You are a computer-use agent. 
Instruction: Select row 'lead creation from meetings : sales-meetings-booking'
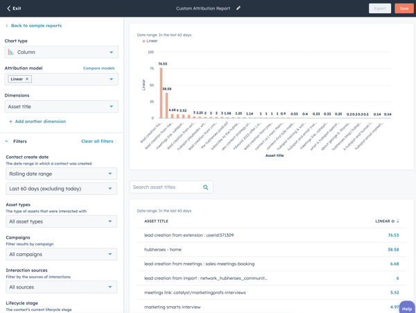[271, 264]
